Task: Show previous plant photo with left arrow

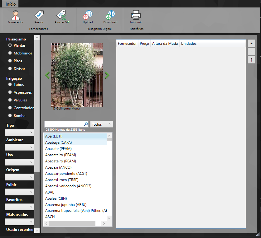Action: point(47,75)
